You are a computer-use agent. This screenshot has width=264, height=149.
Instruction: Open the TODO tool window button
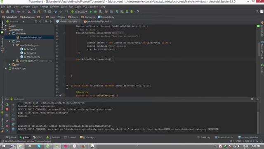click(x=38, y=137)
